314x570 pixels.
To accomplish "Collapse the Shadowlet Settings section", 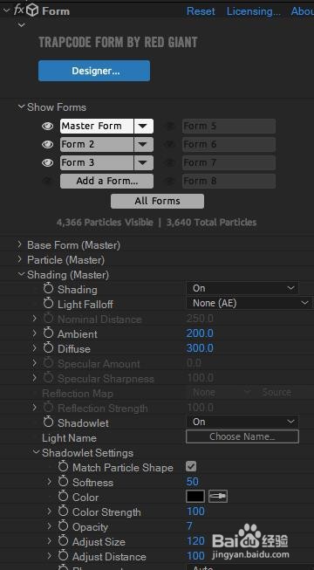I will (x=36, y=453).
